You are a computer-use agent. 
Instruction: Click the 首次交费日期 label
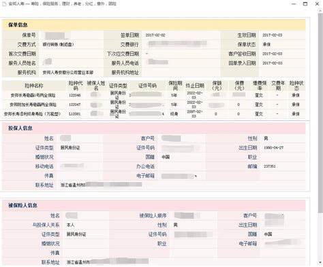[x=22, y=54]
